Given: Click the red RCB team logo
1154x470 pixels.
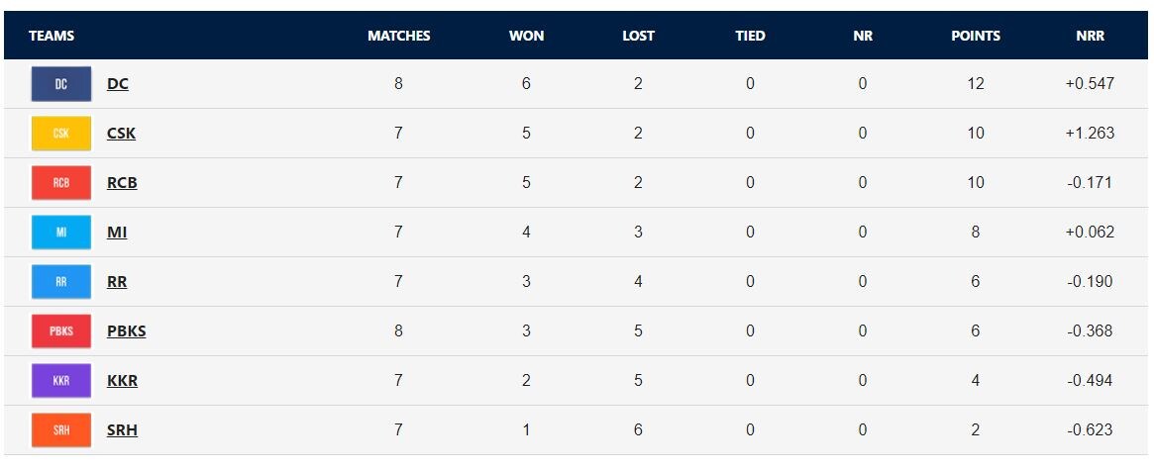Looking at the screenshot, I should 61,183.
